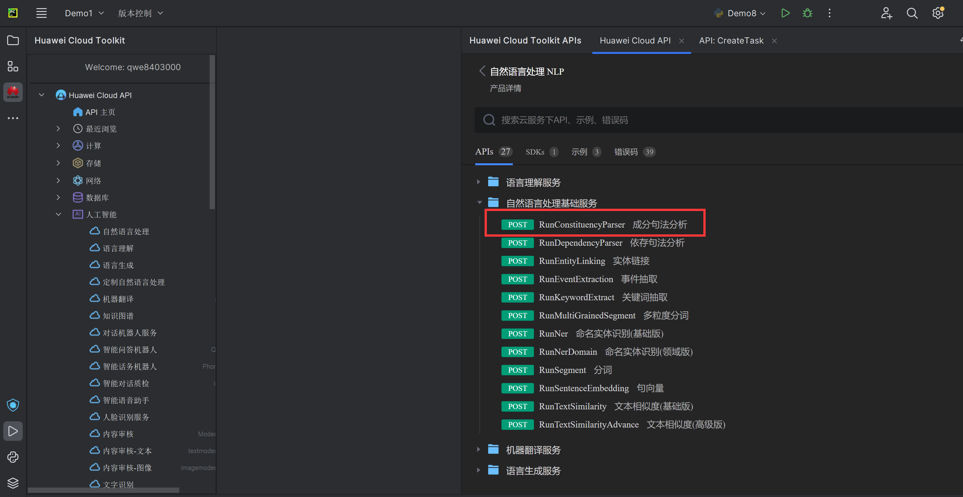Open the main hamburger menu

pos(42,13)
